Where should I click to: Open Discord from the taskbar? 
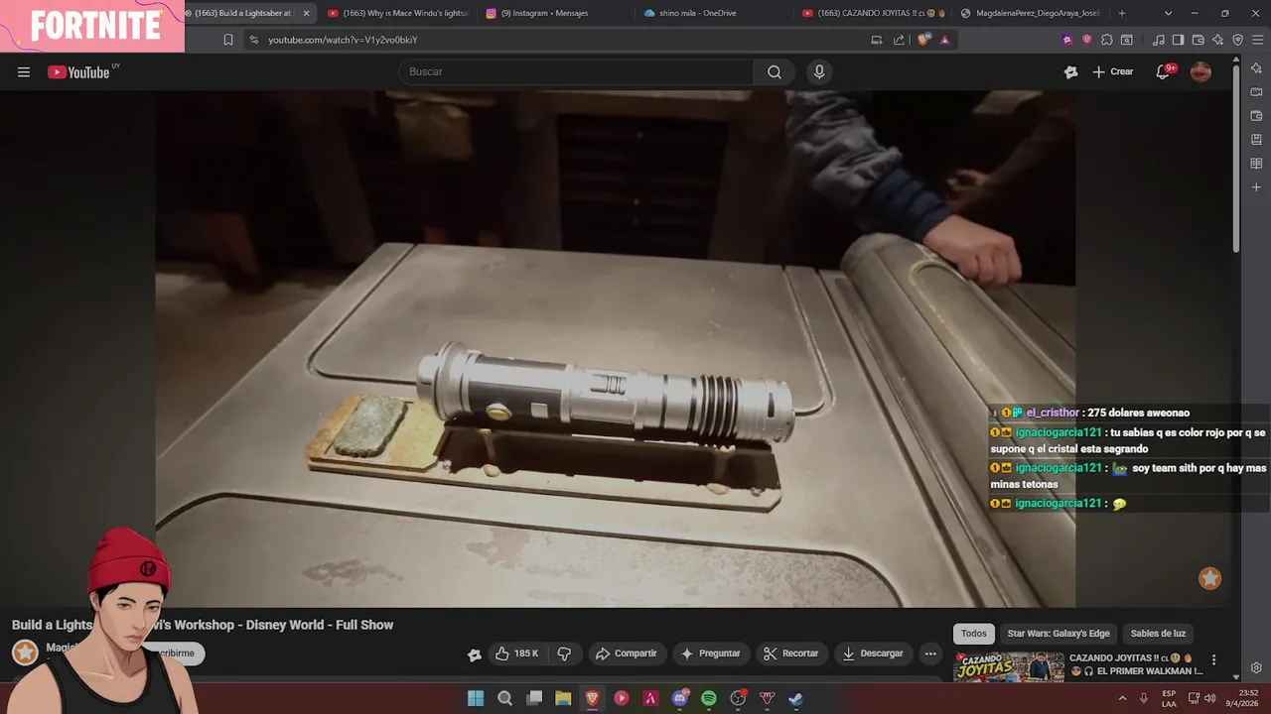tap(680, 698)
